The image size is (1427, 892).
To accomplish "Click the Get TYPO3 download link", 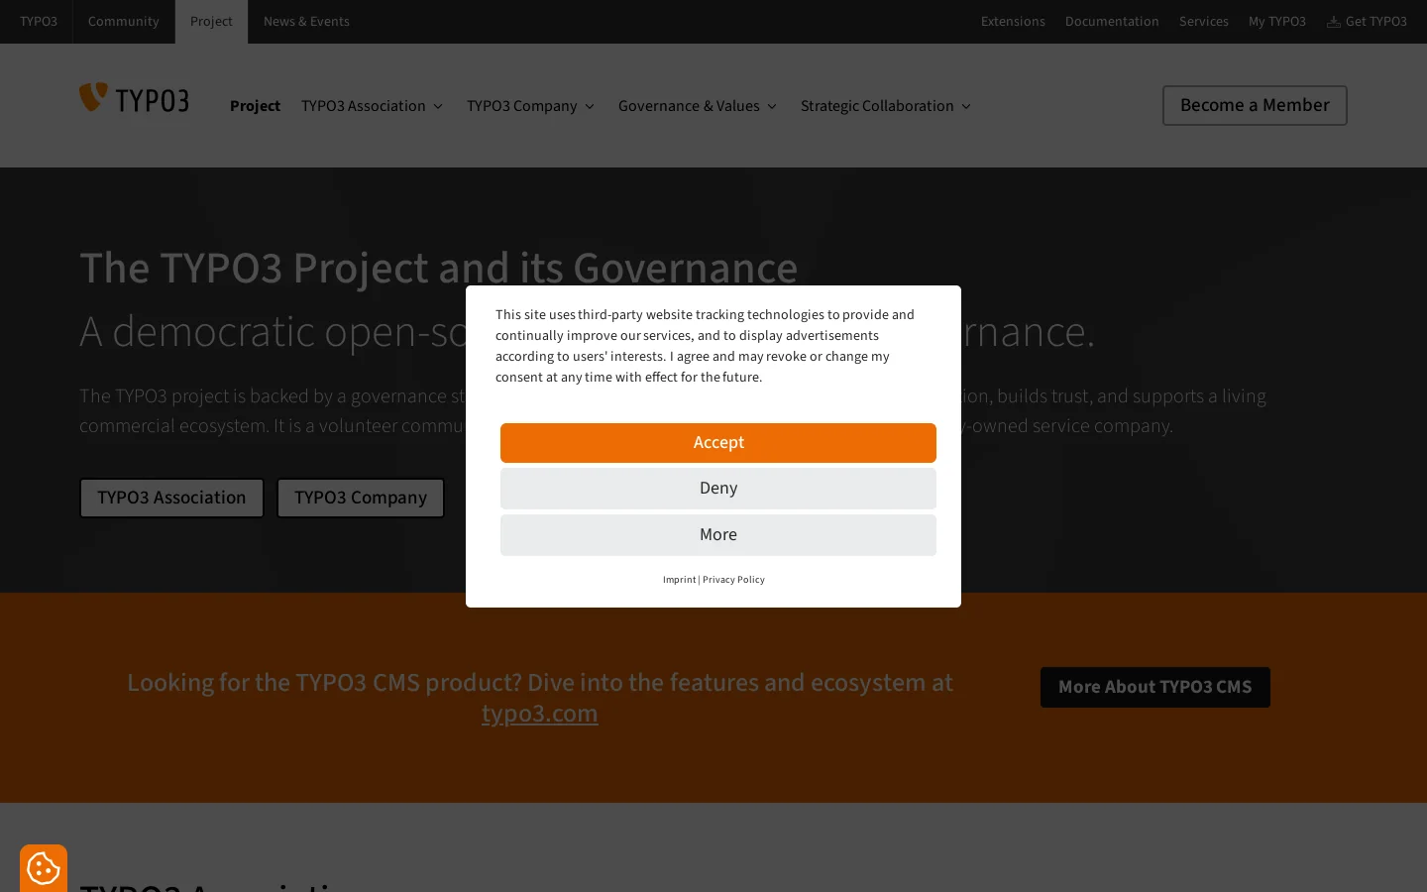I will coord(1367,21).
